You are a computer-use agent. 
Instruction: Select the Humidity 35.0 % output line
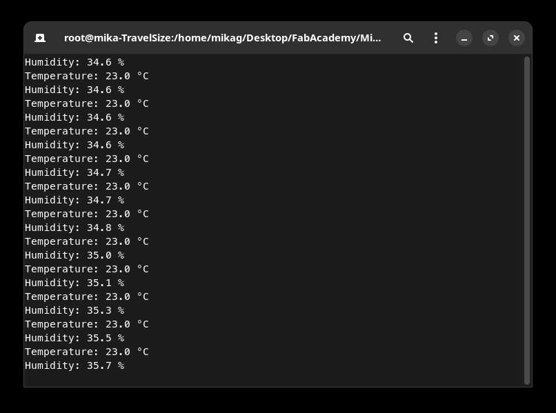click(75, 255)
